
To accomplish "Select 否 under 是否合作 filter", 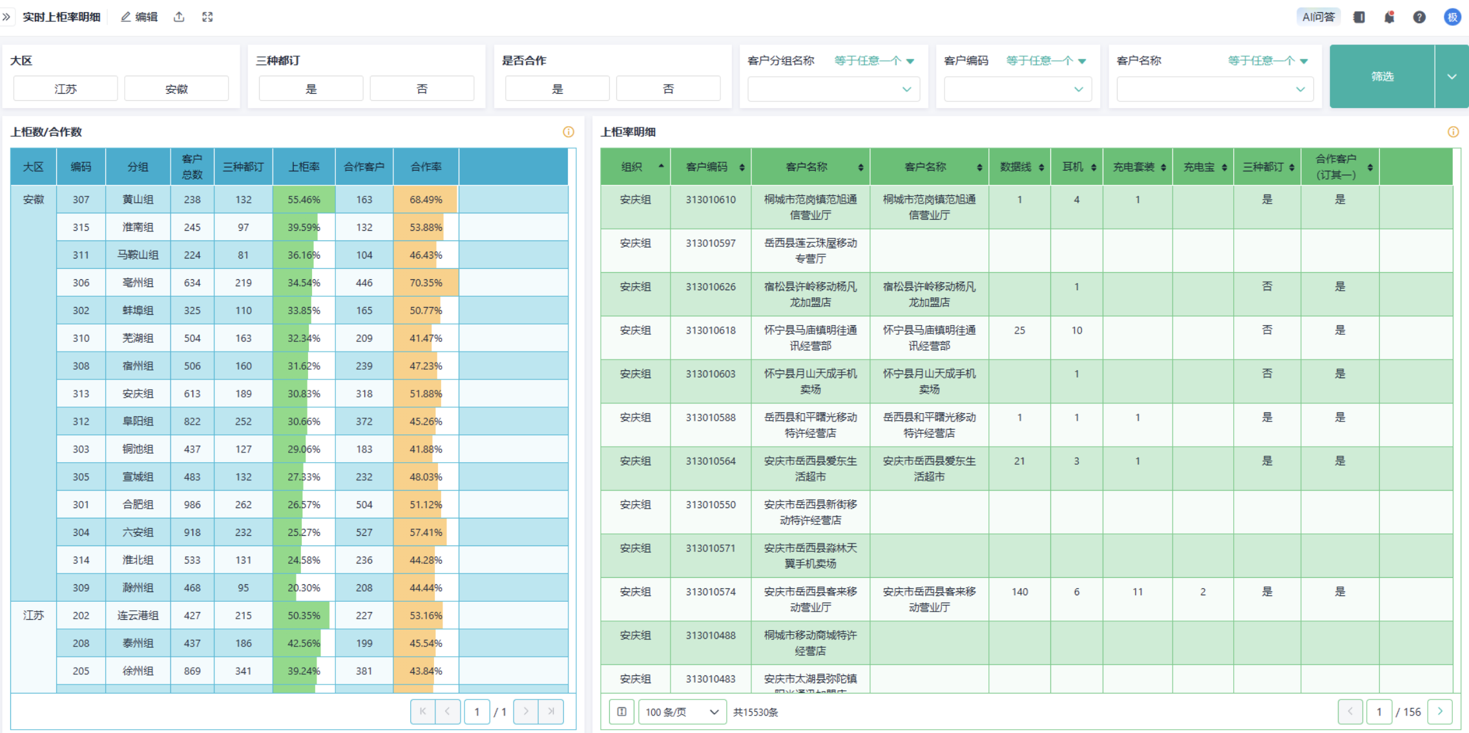I will tap(668, 89).
